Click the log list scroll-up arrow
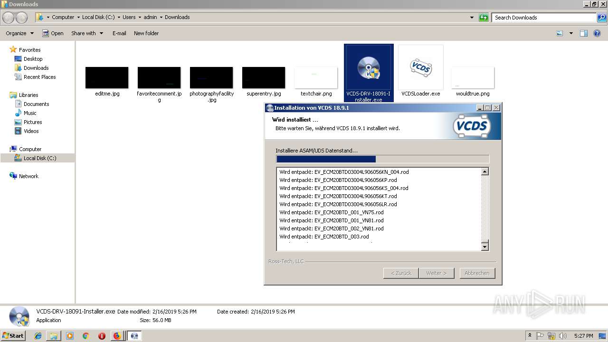Screen dimensions: 608x342 pyautogui.click(x=484, y=172)
